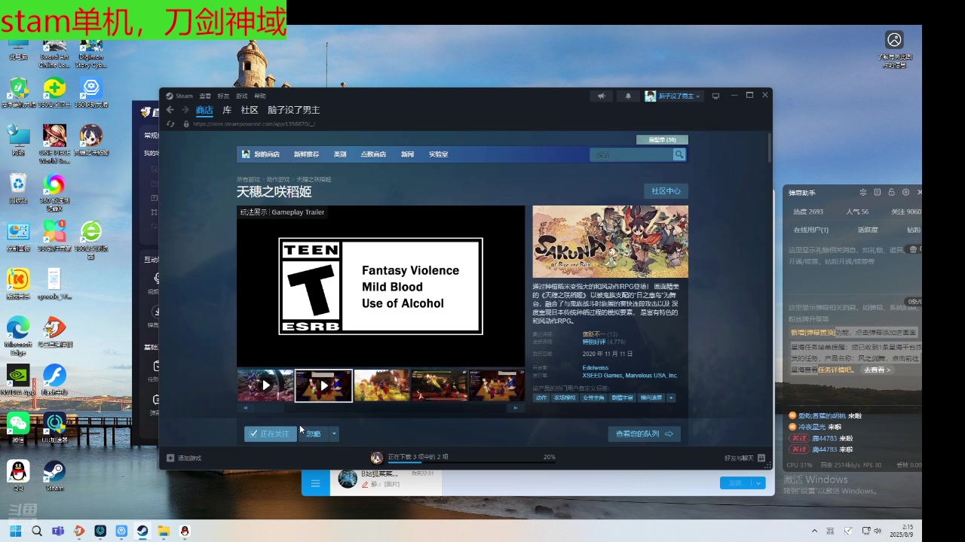The width and height of the screenshot is (965, 542).
Task: Open 点数商店 in store nav
Action: coord(373,154)
